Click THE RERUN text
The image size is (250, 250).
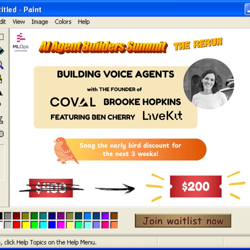tap(198, 44)
